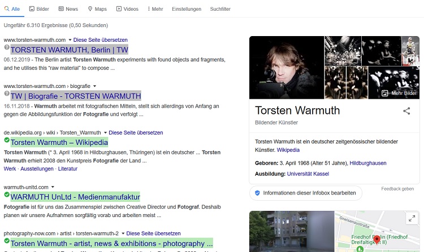Image resolution: width=424 pixels, height=252 pixels.
Task: Click the magnifier icon beside Alle
Action: point(7,8)
